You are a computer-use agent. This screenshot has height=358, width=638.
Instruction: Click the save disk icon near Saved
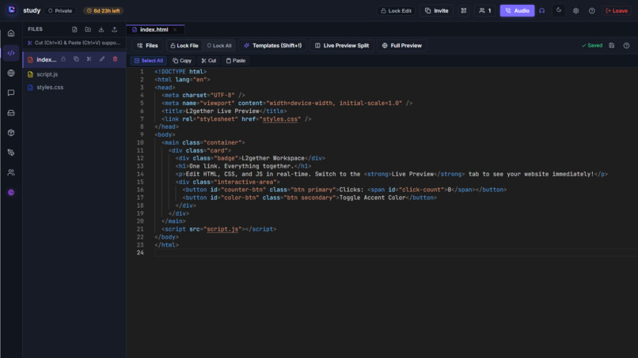click(x=612, y=46)
